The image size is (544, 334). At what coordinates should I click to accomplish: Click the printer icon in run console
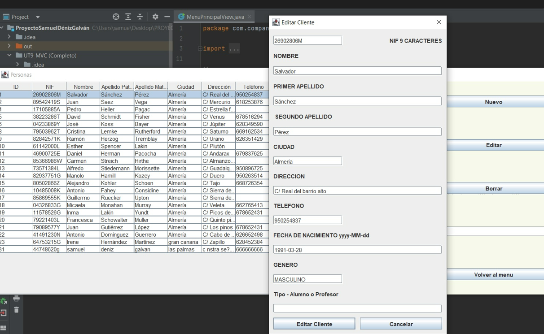17,299
